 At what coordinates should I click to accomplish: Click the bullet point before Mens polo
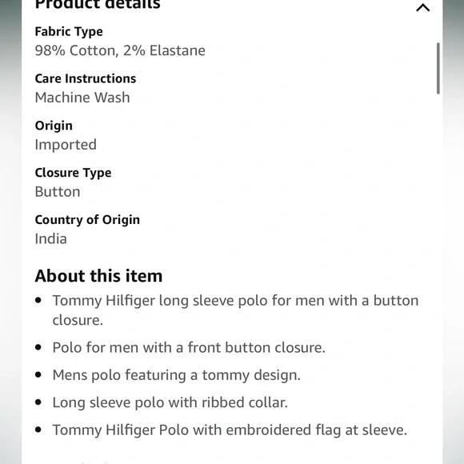click(38, 375)
